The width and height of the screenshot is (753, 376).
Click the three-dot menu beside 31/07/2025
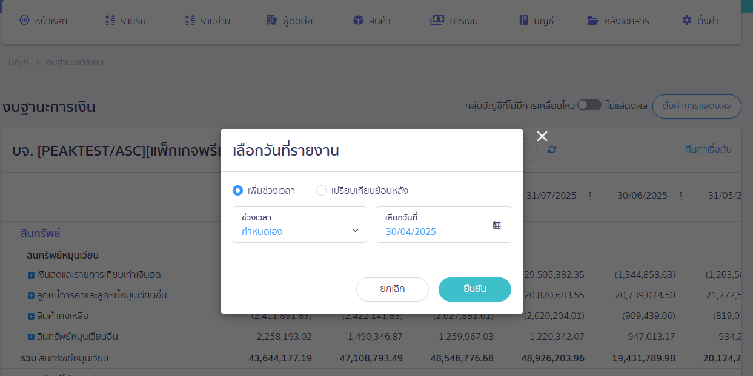pos(589,195)
